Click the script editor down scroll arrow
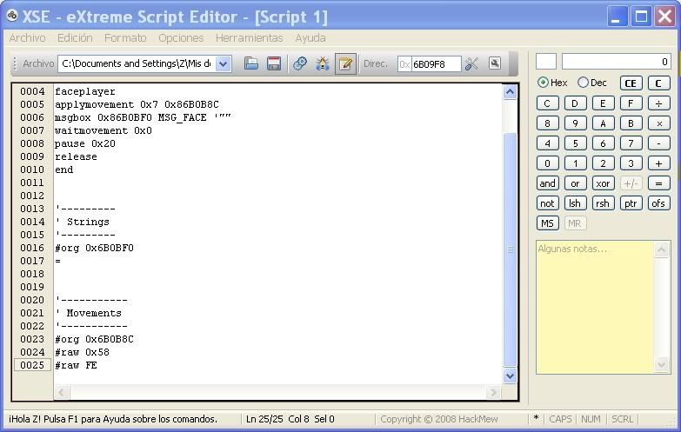The image size is (681, 432). 510,376
